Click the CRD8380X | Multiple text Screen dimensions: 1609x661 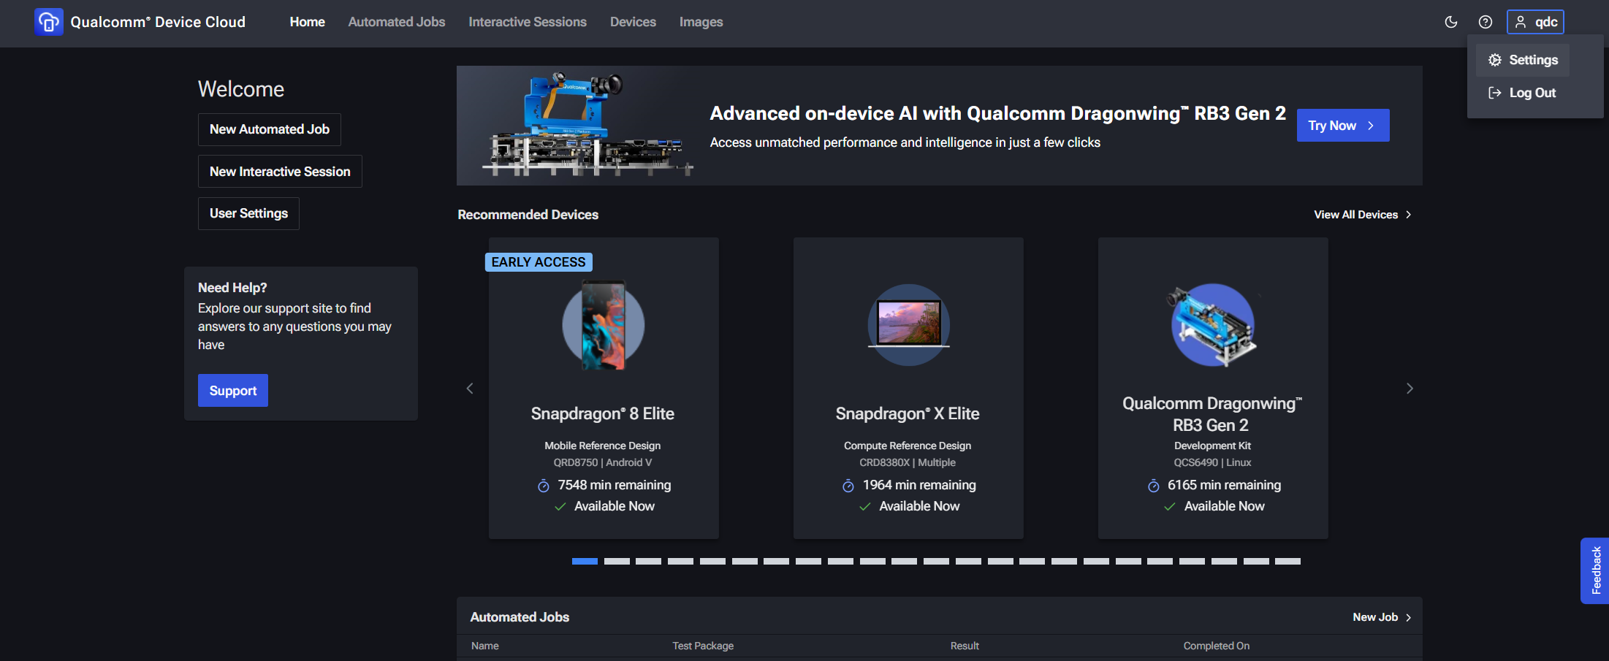908,462
